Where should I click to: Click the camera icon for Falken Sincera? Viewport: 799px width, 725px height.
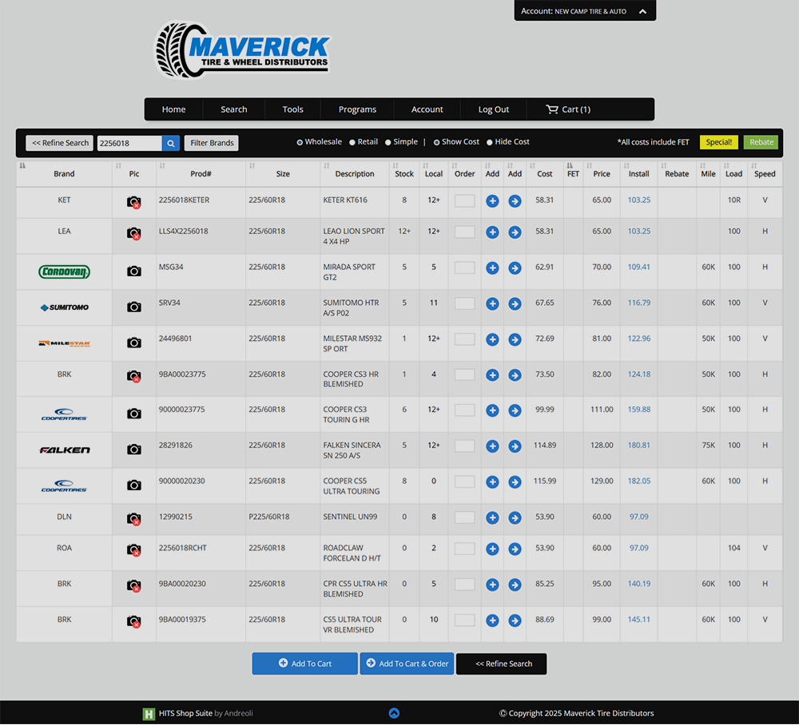134,450
